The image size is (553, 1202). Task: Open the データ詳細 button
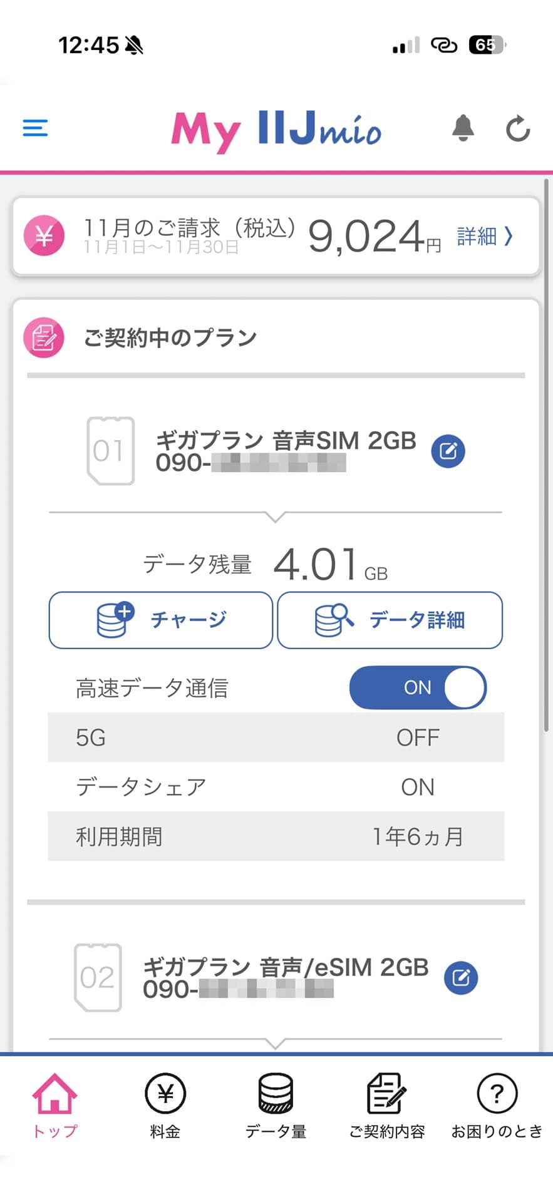pos(390,620)
